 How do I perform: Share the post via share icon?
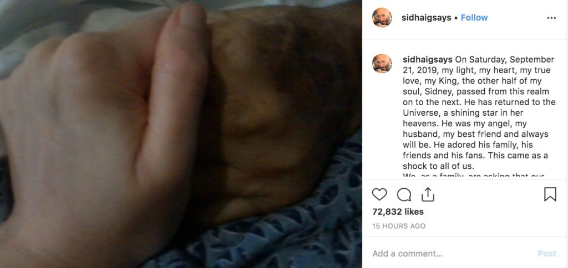pyautogui.click(x=428, y=194)
